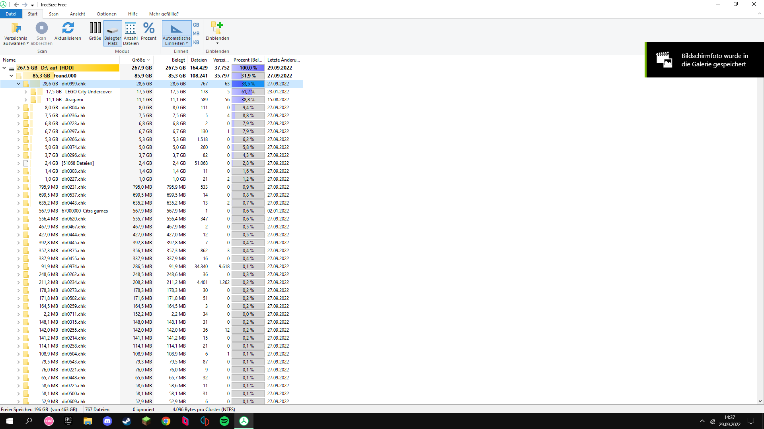Click the 100,0 % progress bar of D:\
This screenshot has height=429, width=764.
tap(248, 68)
